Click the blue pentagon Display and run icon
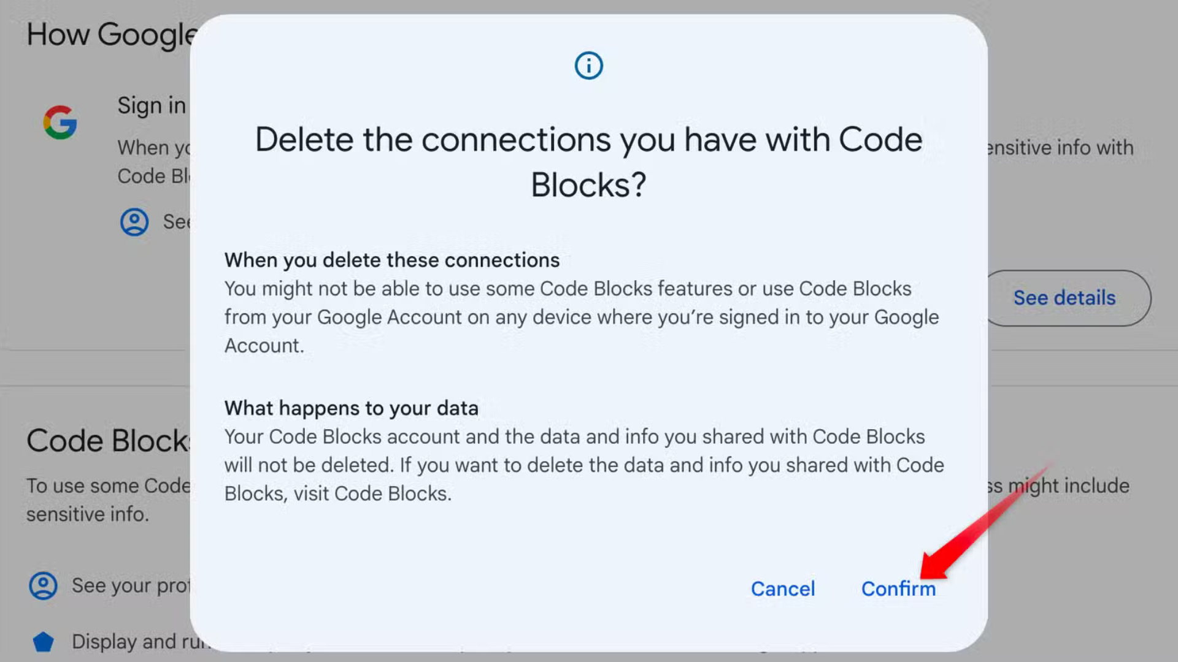The height and width of the screenshot is (662, 1178). point(42,642)
